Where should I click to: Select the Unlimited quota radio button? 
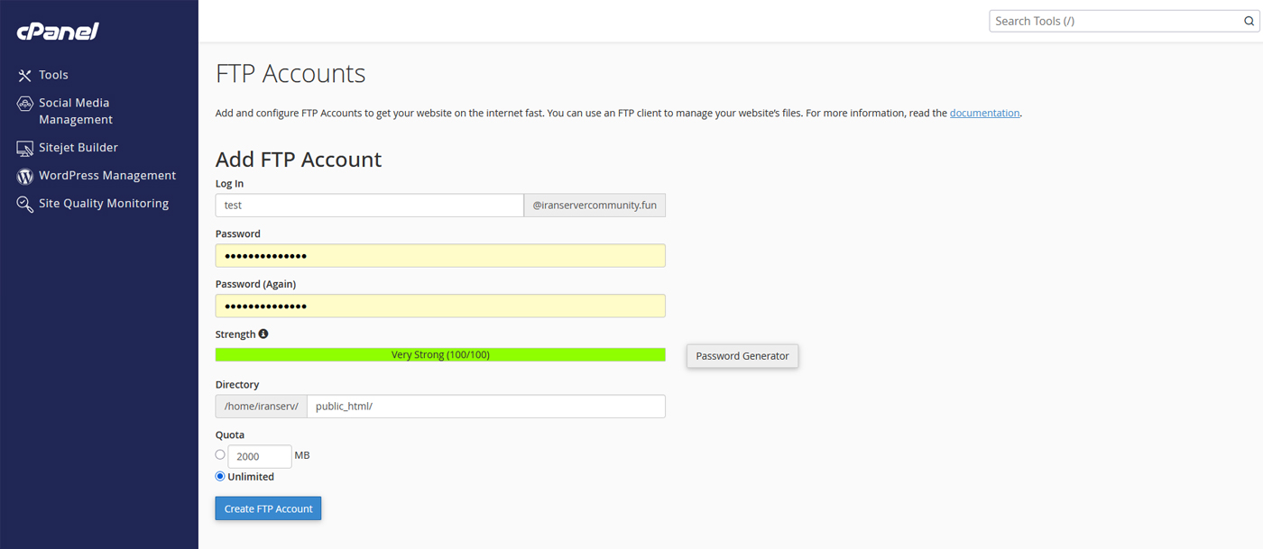pyautogui.click(x=220, y=476)
